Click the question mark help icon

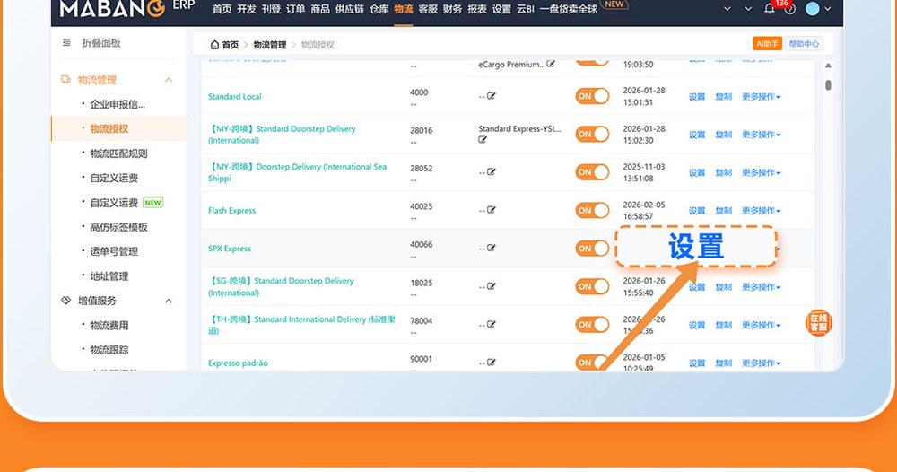790,9
